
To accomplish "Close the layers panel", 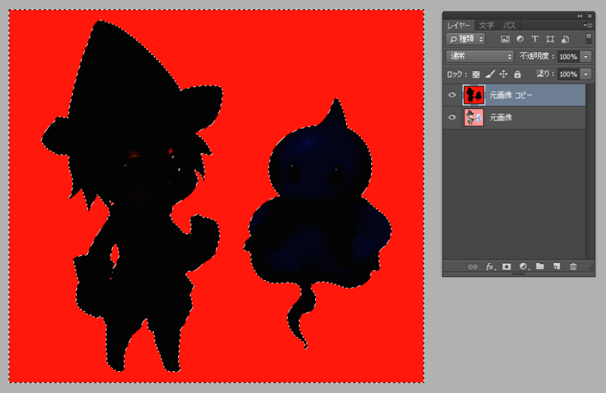I will click(x=590, y=16).
